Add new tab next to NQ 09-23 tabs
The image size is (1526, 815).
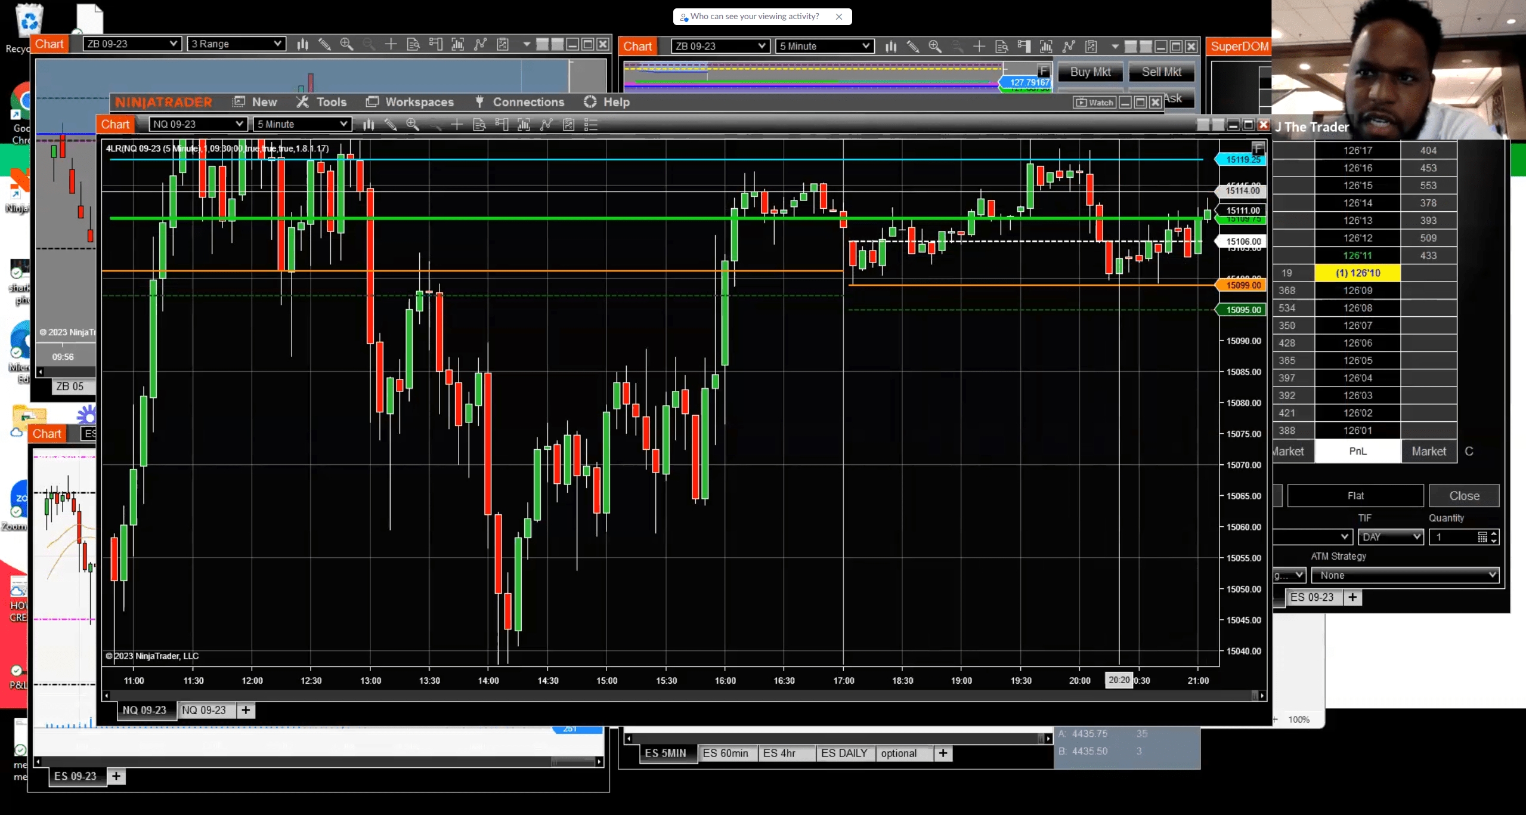click(x=246, y=710)
